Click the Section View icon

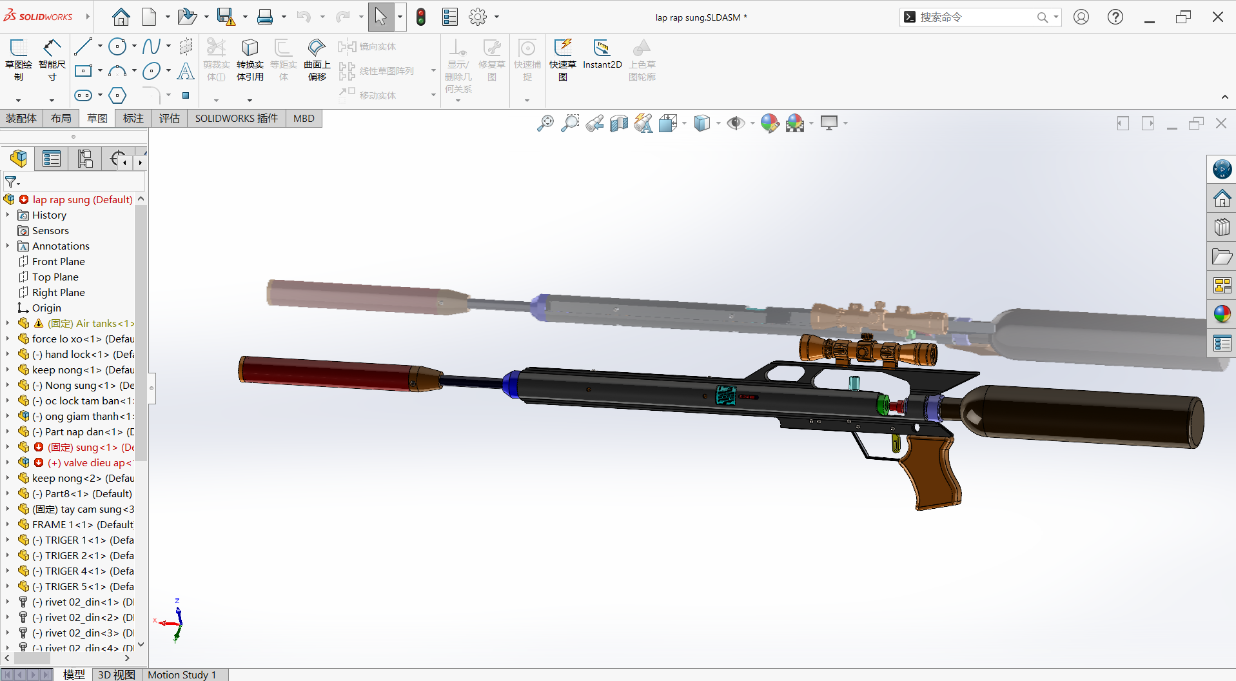tap(619, 123)
